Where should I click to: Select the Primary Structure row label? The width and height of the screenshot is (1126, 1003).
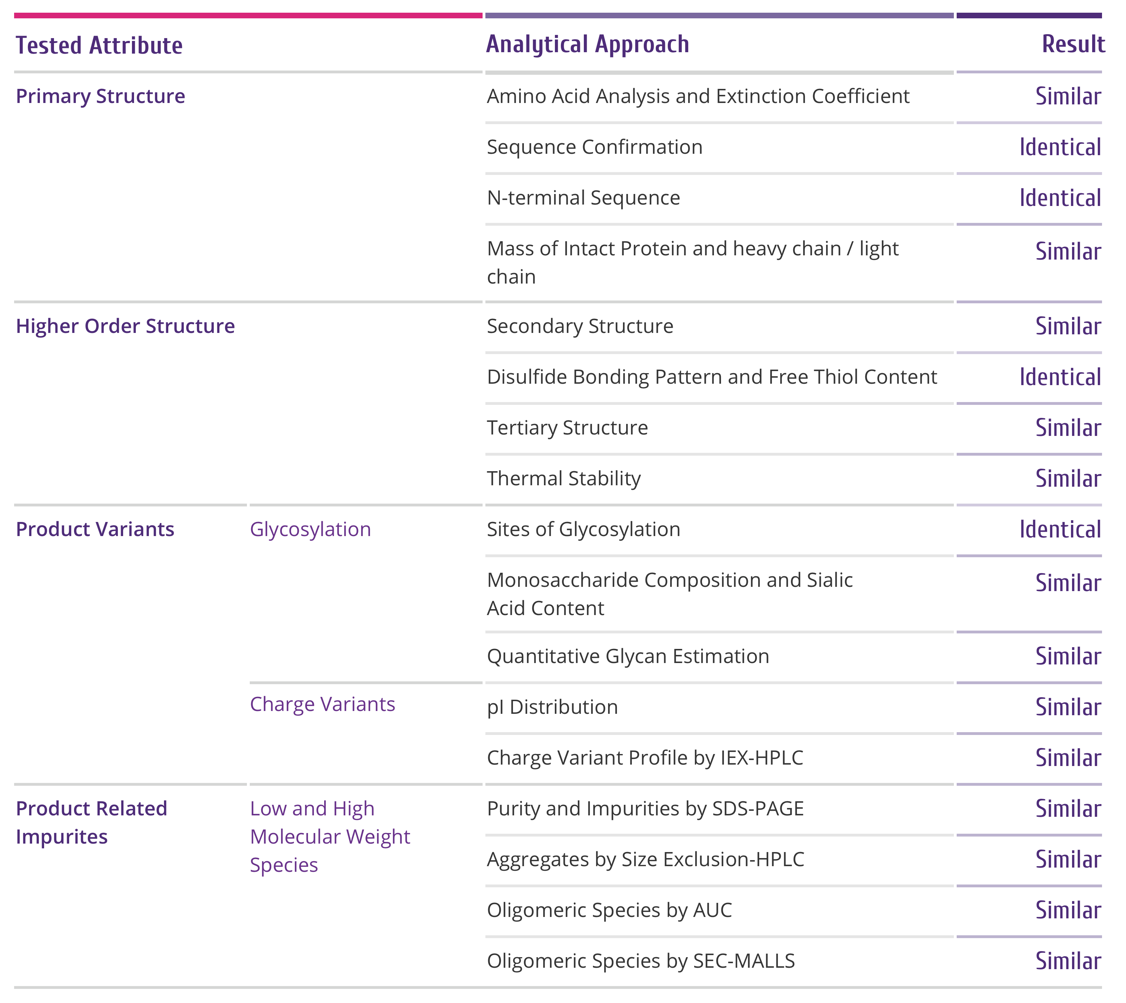click(100, 96)
